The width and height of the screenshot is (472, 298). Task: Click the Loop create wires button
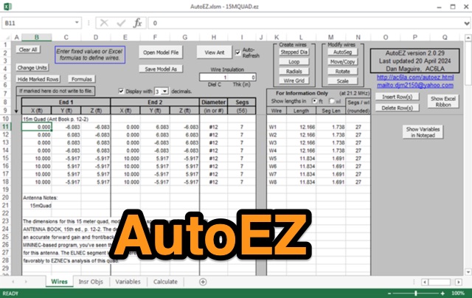tap(294, 62)
